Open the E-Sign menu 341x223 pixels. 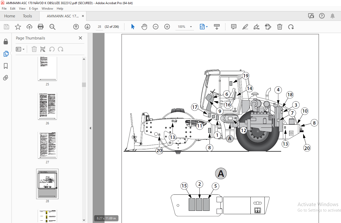click(x=34, y=8)
